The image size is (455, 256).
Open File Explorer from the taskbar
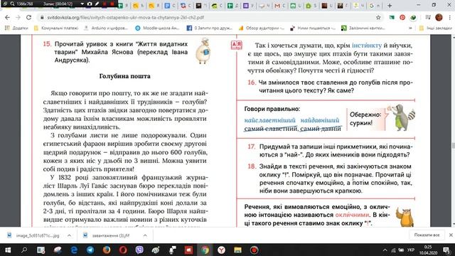(237, 250)
